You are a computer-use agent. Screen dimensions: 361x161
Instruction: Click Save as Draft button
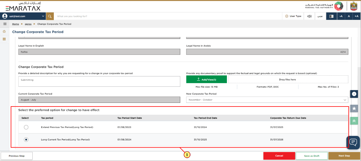pyautogui.click(x=312, y=156)
